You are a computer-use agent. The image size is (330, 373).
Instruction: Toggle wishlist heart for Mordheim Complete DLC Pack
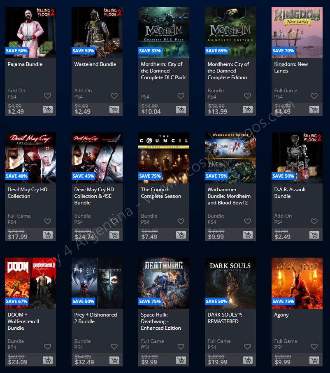181,96
